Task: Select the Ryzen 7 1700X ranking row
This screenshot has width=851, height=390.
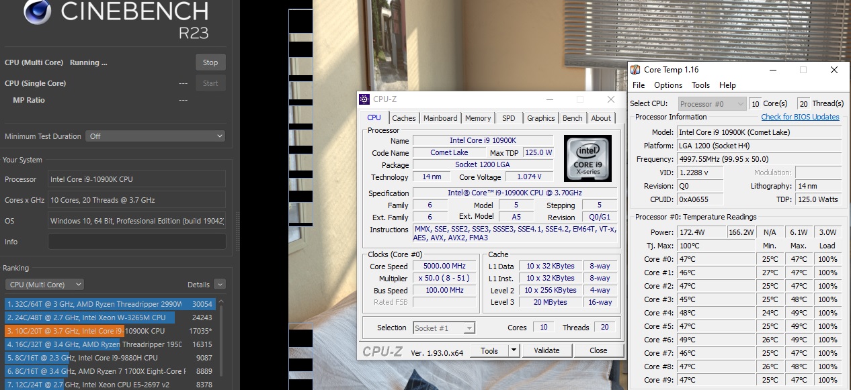Action: point(110,371)
